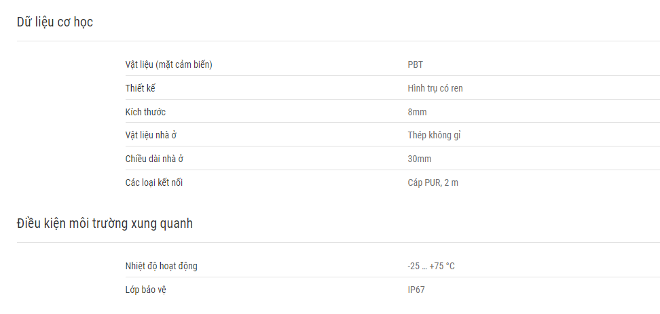Click the "Thép không gỉ" value
The image size is (660, 314).
click(435, 136)
